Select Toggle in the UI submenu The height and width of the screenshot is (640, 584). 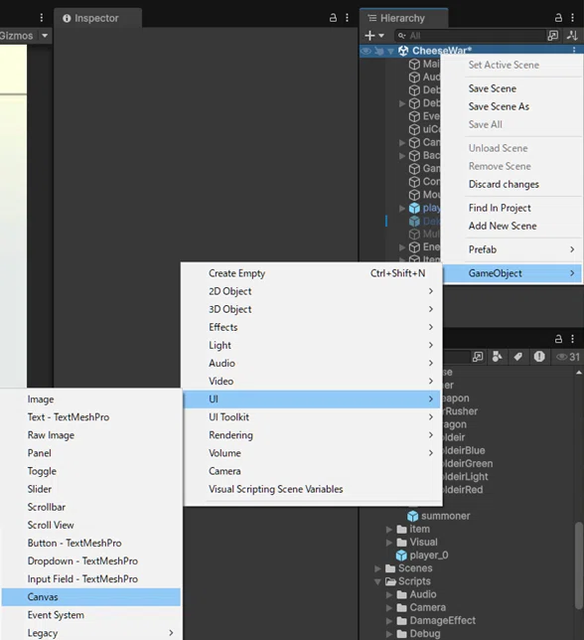pyautogui.click(x=91, y=471)
